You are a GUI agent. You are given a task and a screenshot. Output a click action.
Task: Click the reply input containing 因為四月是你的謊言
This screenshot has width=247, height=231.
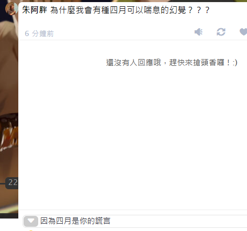click(x=135, y=221)
